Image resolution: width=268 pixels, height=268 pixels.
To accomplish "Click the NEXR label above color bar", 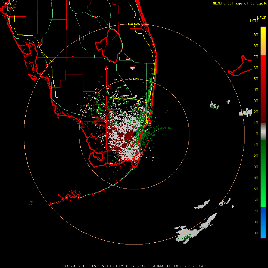I will pyautogui.click(x=262, y=18).
